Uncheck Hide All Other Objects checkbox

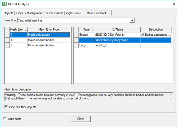(x=6, y=107)
